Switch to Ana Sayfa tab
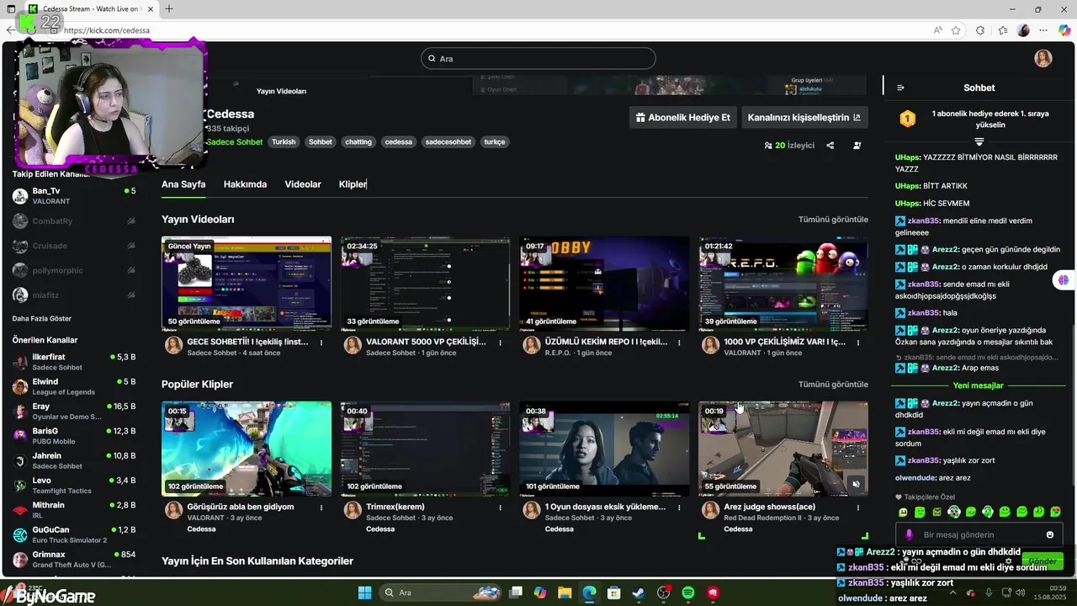1077x606 pixels. point(183,184)
